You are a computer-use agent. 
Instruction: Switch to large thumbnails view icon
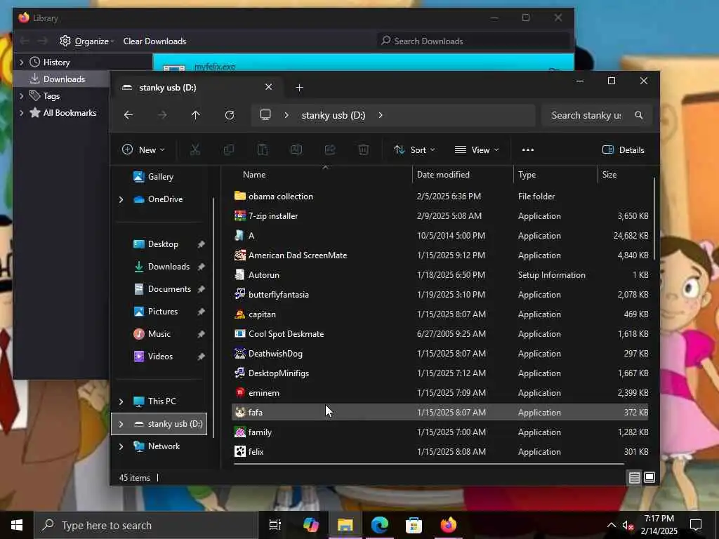[x=649, y=477]
